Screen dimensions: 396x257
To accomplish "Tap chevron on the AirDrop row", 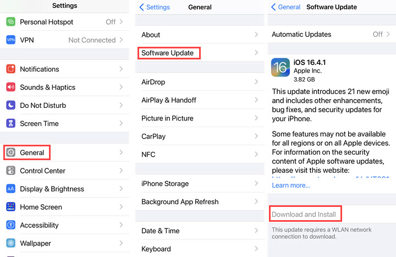I will click(x=256, y=81).
